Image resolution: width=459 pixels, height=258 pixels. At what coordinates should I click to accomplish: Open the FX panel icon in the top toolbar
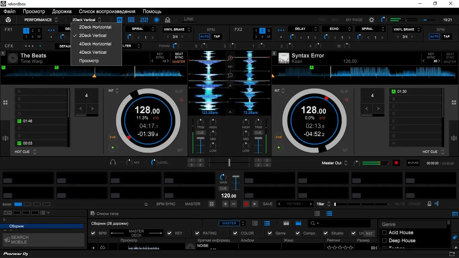pos(120,19)
